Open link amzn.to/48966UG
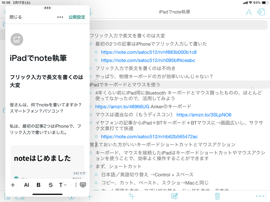Image resolution: width=270 pixels, height=202 pixels. [122, 107]
